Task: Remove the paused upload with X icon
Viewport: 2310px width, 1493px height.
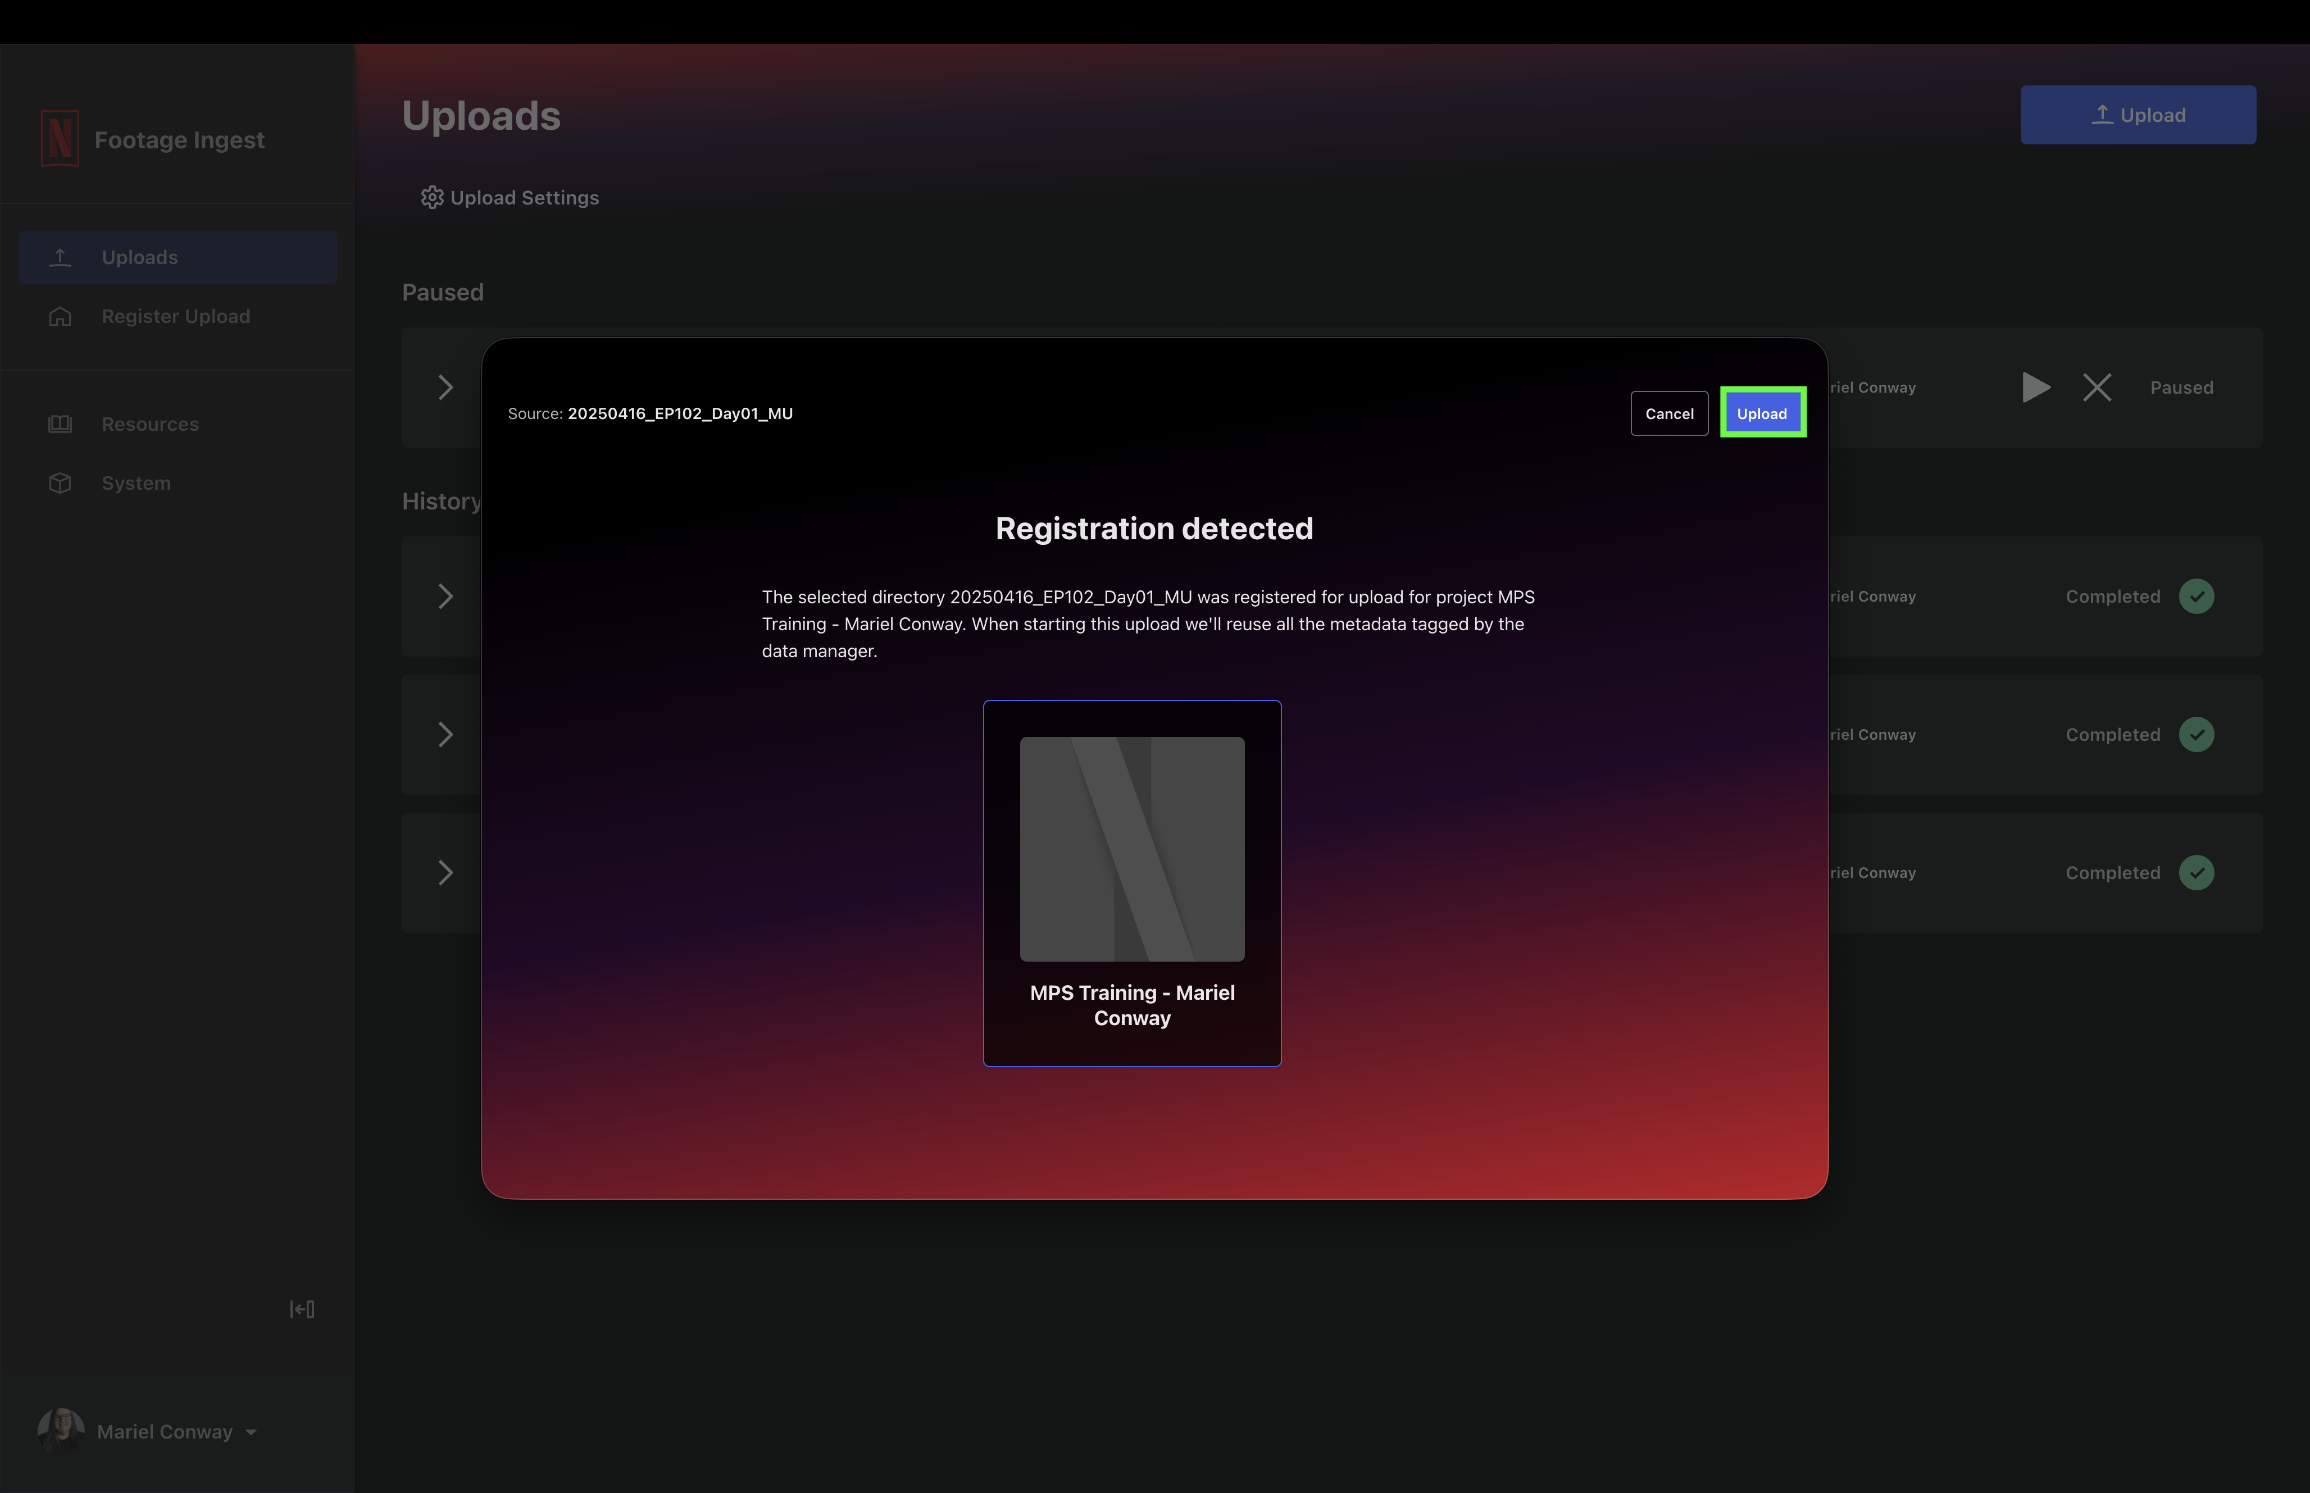Action: point(2097,388)
